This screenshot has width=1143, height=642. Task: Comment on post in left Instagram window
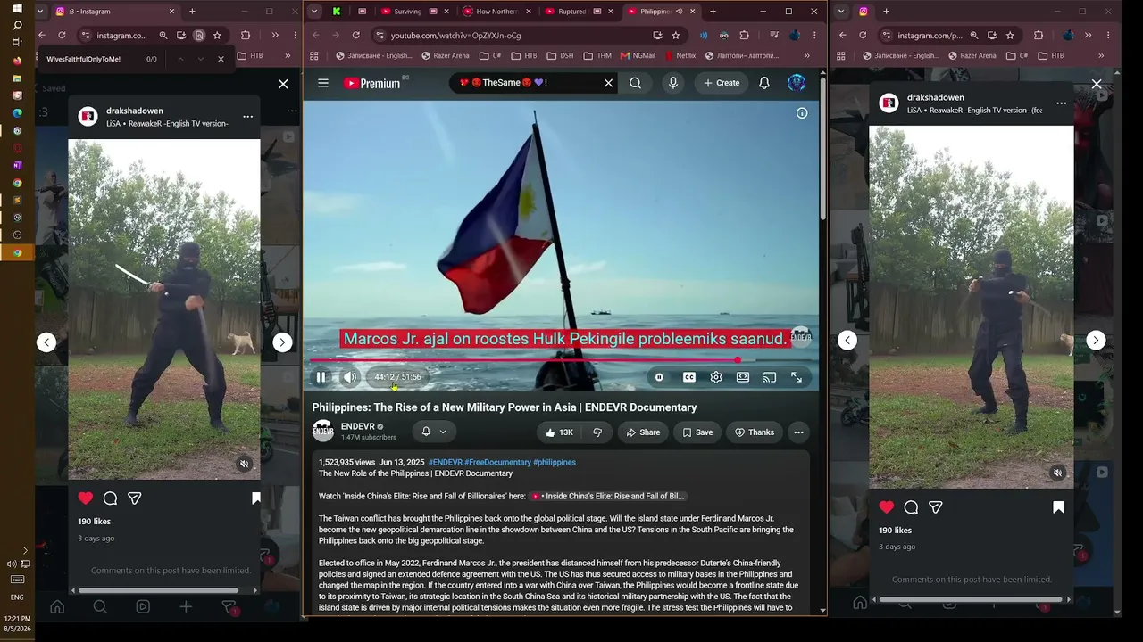[x=110, y=498]
